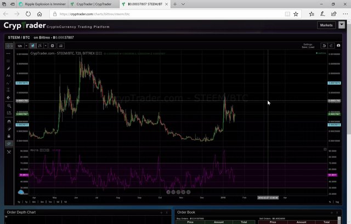Open the compare symbols button
This screenshot has height=224, width=351.
(40, 46)
